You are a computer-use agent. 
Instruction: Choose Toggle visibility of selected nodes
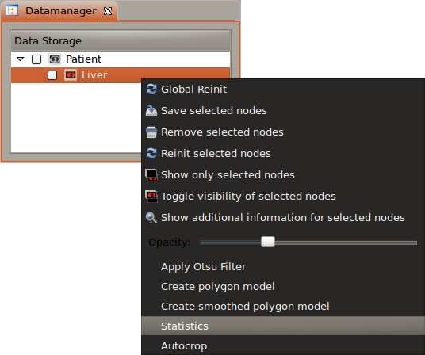click(283, 196)
